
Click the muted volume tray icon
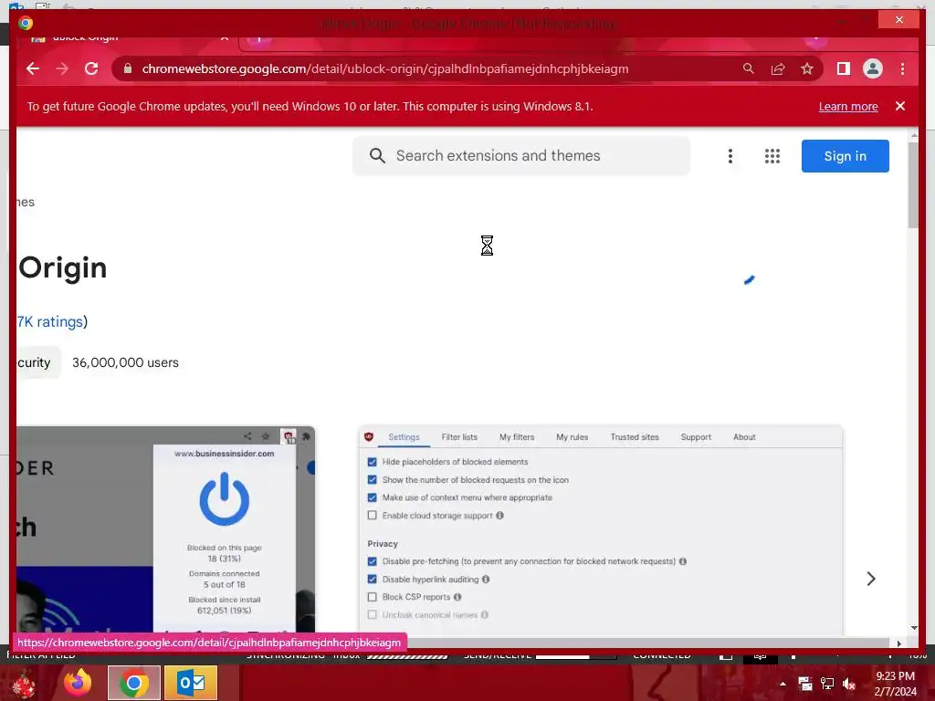[849, 684]
